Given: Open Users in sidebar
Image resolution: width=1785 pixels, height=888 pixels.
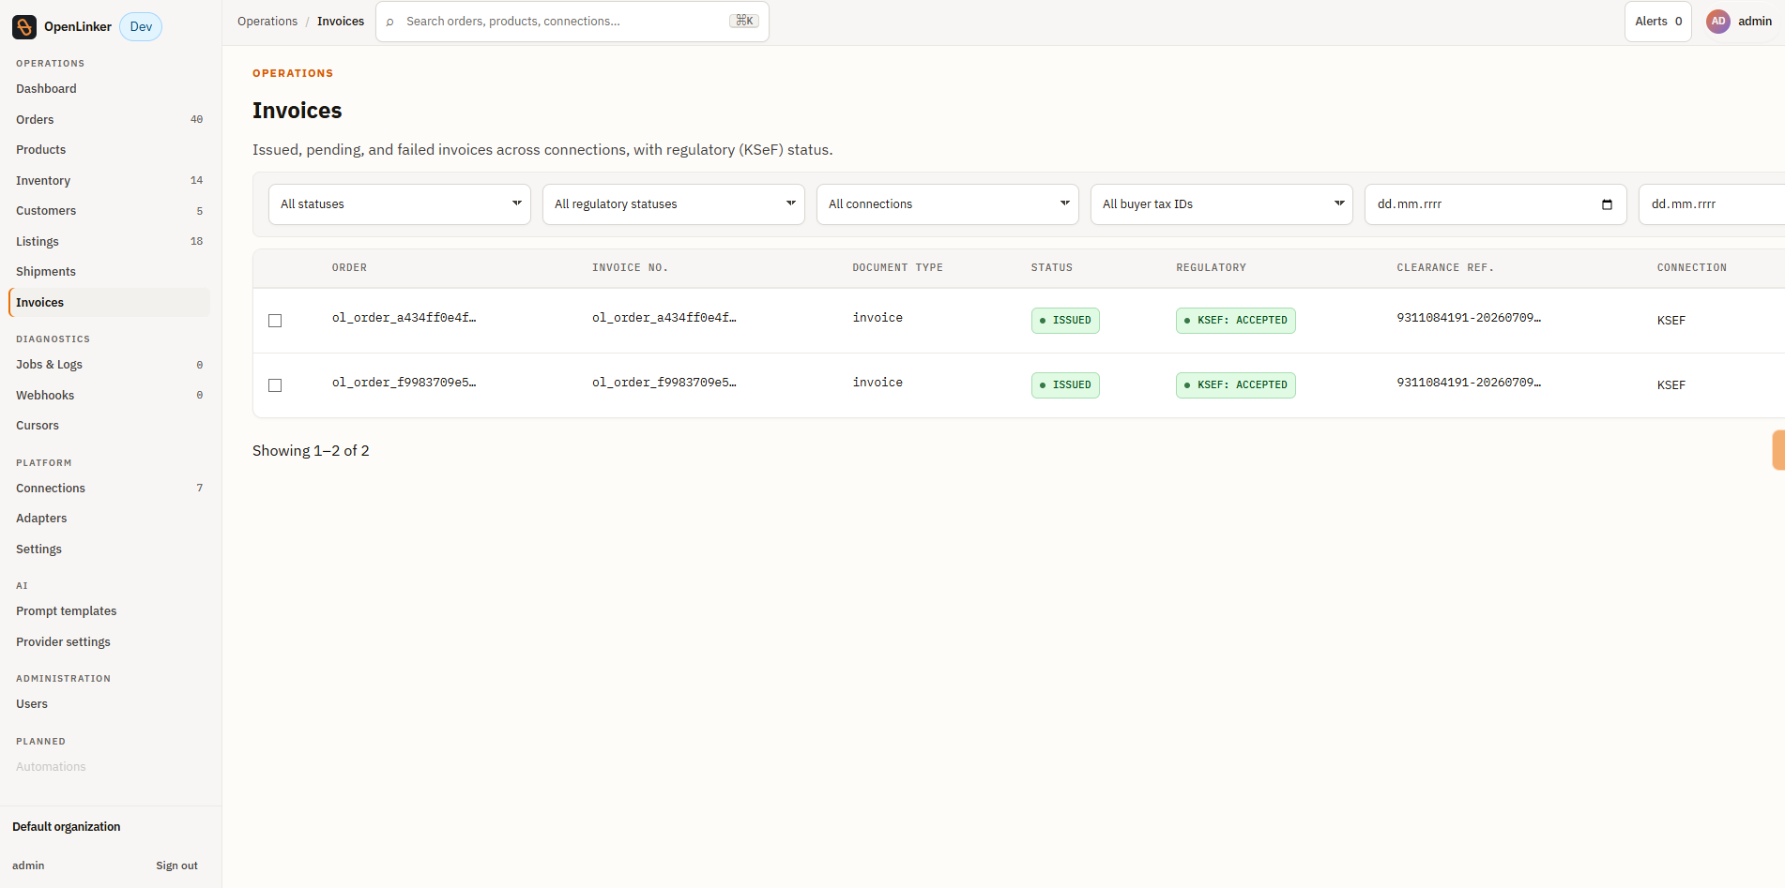Looking at the screenshot, I should 109,704.
